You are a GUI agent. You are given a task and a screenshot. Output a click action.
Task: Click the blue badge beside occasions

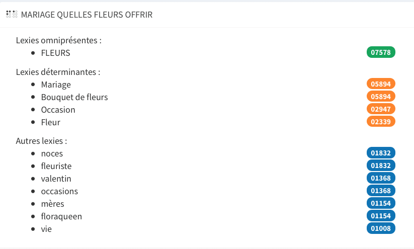click(381, 191)
